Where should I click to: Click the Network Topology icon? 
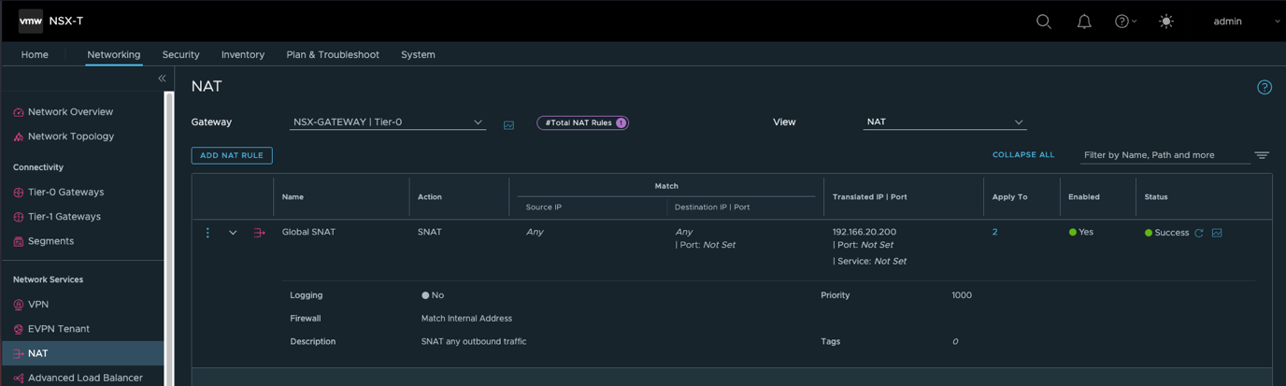point(19,137)
